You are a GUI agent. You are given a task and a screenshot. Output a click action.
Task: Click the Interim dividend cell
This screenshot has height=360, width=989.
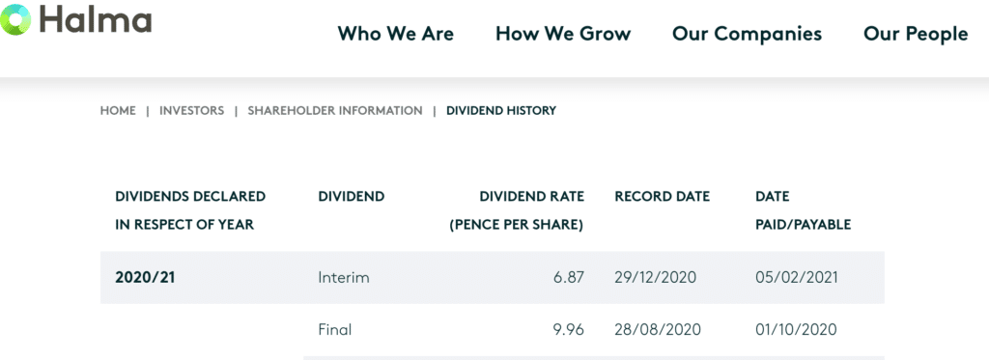coord(344,277)
